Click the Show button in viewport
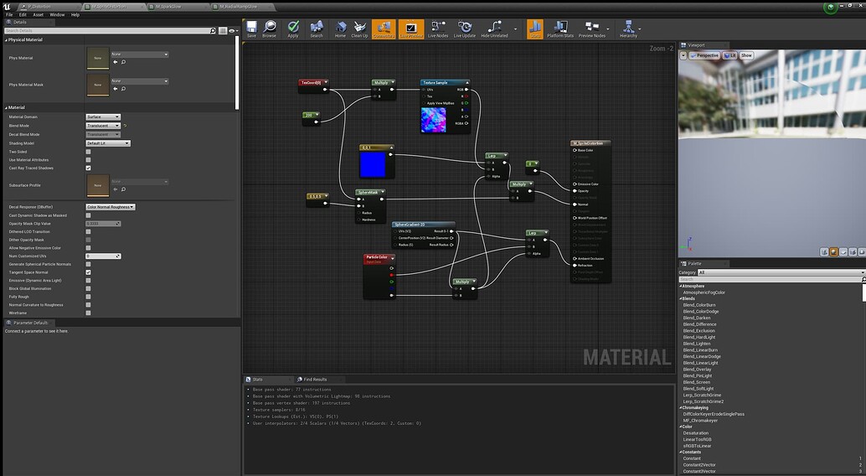This screenshot has width=866, height=476. click(x=746, y=55)
